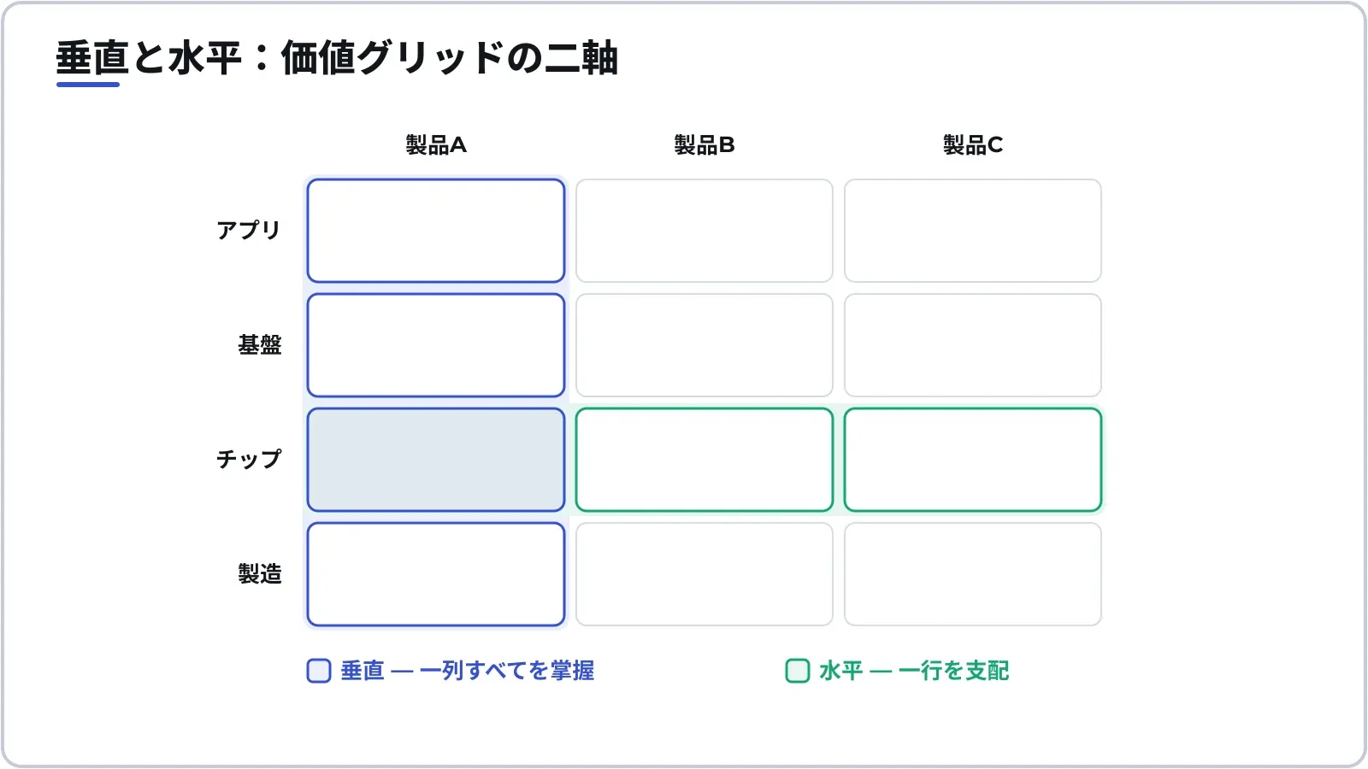Click the slide title 垂直と水平
This screenshot has width=1368, height=769.
pos(150,58)
